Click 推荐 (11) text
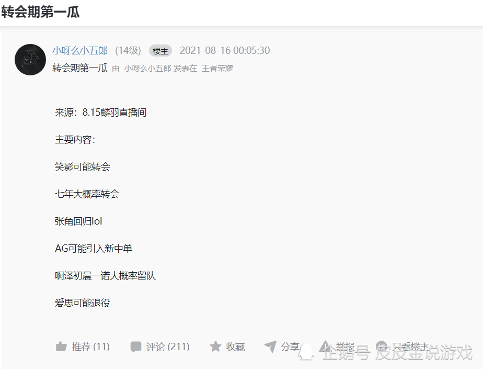483x369 pixels. [91, 347]
